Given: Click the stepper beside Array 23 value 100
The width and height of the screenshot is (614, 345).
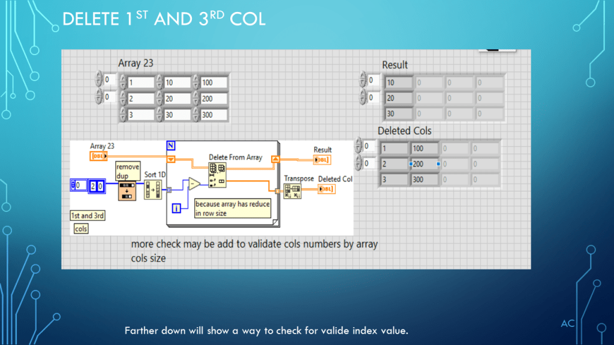Looking at the screenshot, I should coord(196,83).
